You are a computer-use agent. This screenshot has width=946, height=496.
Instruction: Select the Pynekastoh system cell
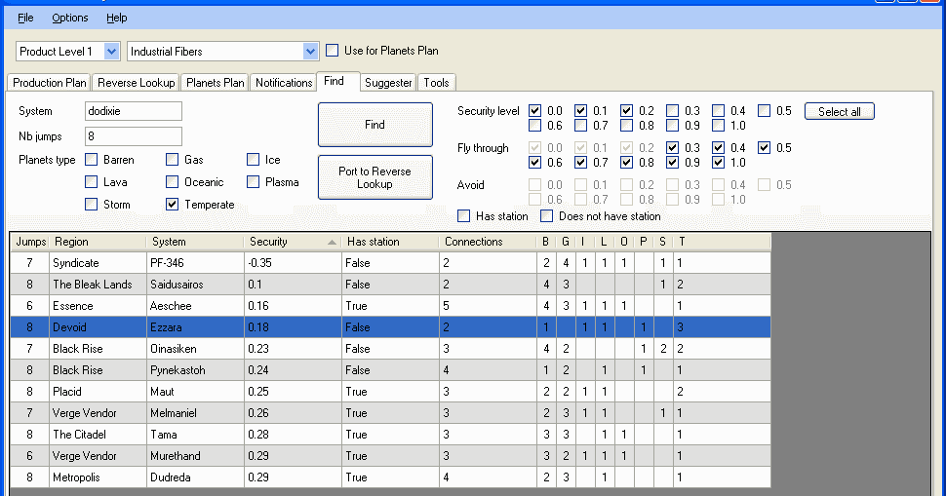195,370
